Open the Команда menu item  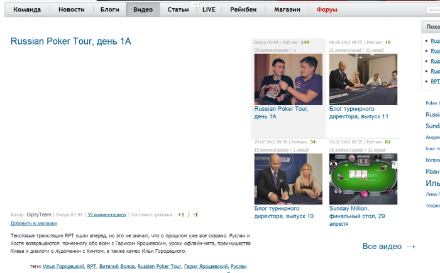(27, 9)
